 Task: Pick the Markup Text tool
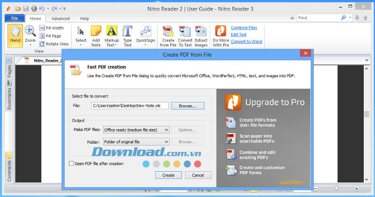(x=112, y=36)
